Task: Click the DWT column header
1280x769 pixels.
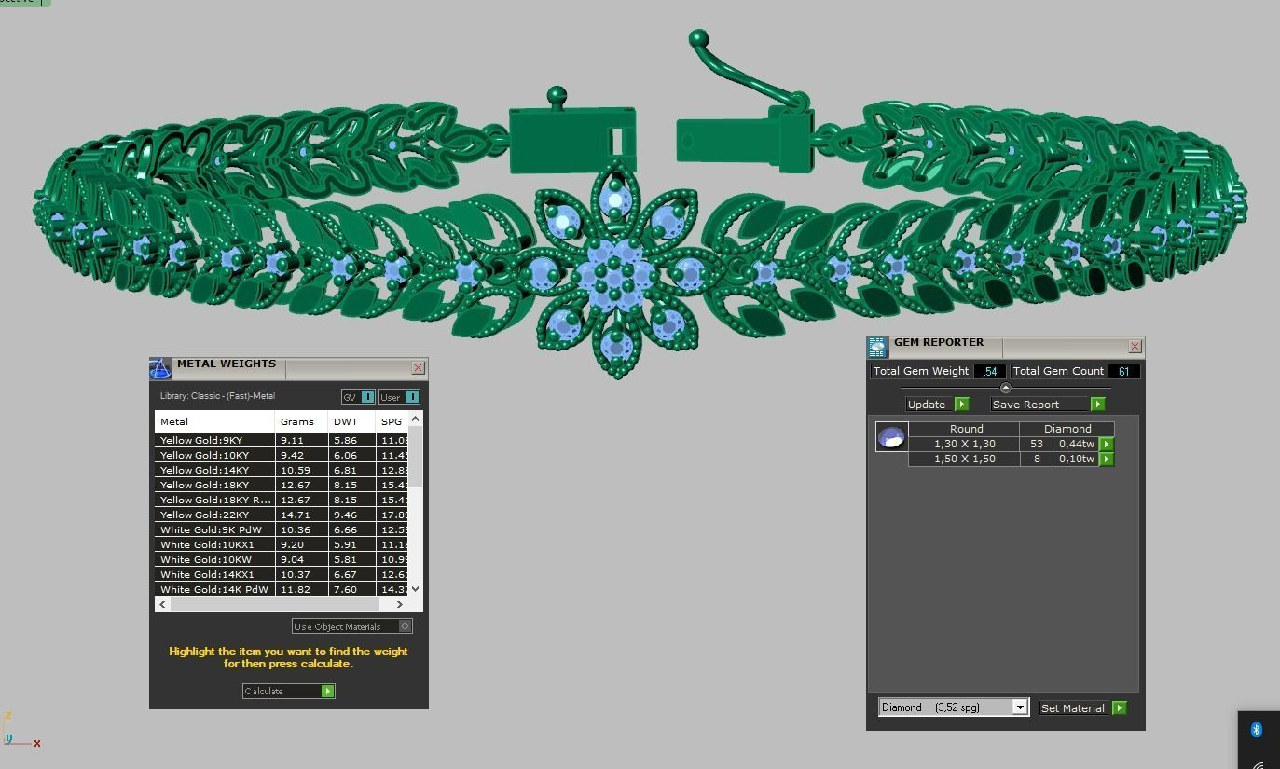Action: click(351, 421)
